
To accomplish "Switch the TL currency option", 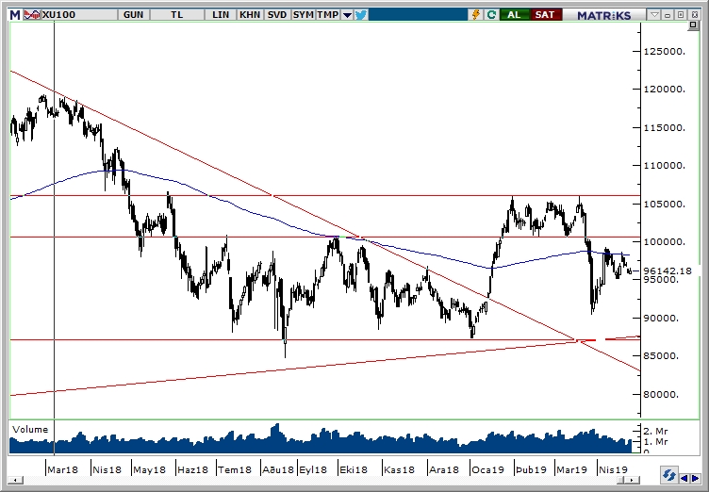I will 177,15.
